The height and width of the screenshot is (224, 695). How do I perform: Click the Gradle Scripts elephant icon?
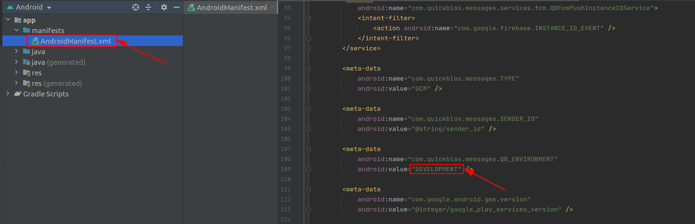click(18, 94)
